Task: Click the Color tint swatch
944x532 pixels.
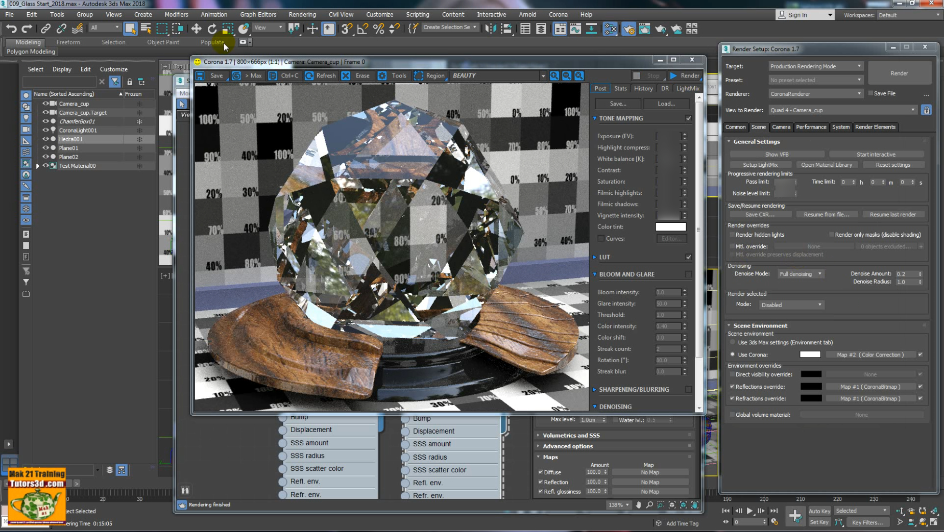Action: click(x=671, y=226)
